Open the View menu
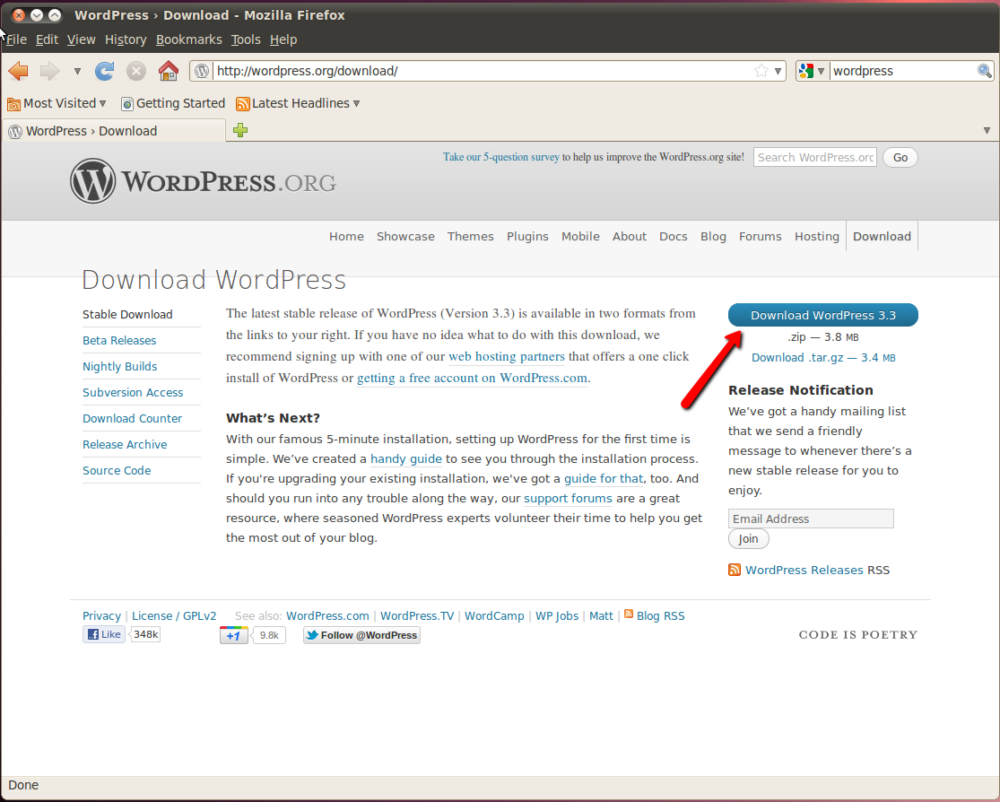The width and height of the screenshot is (1000, 802). 81,39
